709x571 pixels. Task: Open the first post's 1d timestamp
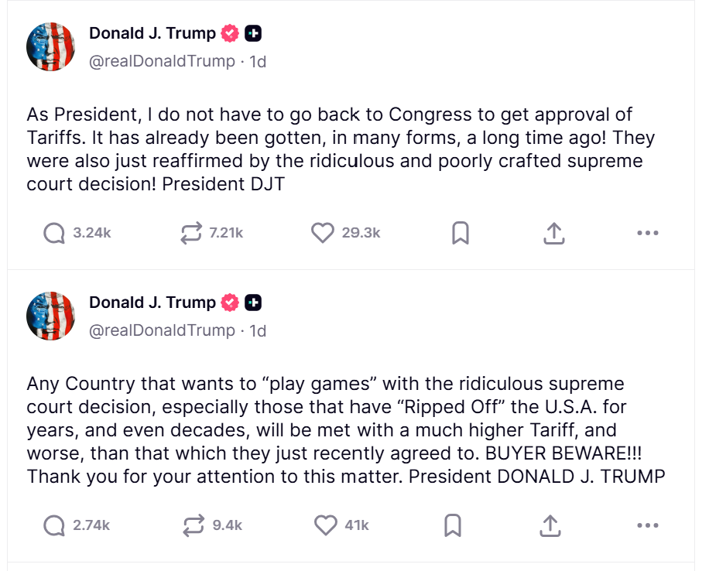[258, 61]
